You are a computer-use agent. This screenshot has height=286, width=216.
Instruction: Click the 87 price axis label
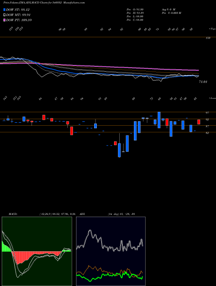[207, 126]
